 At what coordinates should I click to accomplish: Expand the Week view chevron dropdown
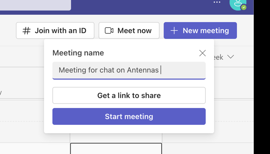point(230,57)
